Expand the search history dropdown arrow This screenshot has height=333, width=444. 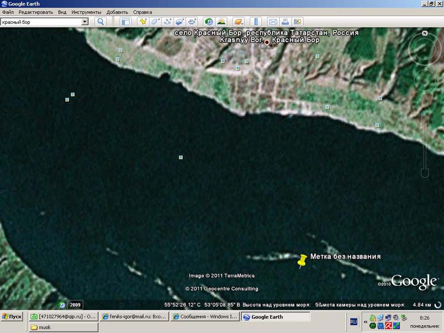(x=85, y=22)
